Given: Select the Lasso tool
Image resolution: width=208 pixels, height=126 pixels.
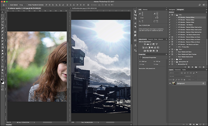Looking at the screenshot, I should (2, 19).
